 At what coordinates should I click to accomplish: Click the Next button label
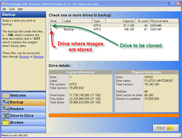[x=161, y=128]
